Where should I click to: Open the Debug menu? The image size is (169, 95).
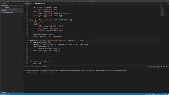(x=18, y=1)
